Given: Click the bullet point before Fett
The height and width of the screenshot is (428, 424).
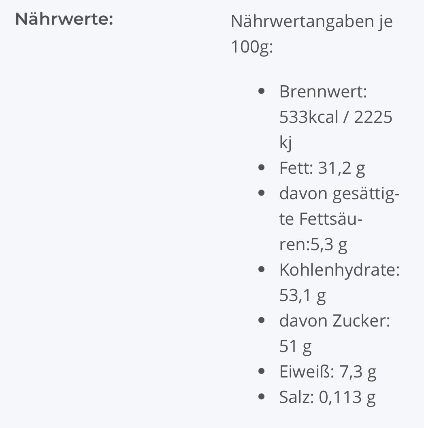Looking at the screenshot, I should coord(261,168).
